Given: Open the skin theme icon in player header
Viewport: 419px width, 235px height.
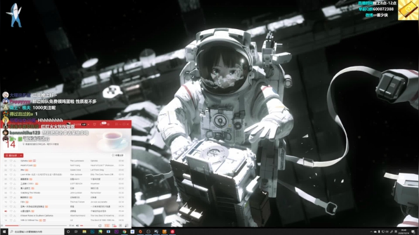Looking at the screenshot, I should point(95,124).
